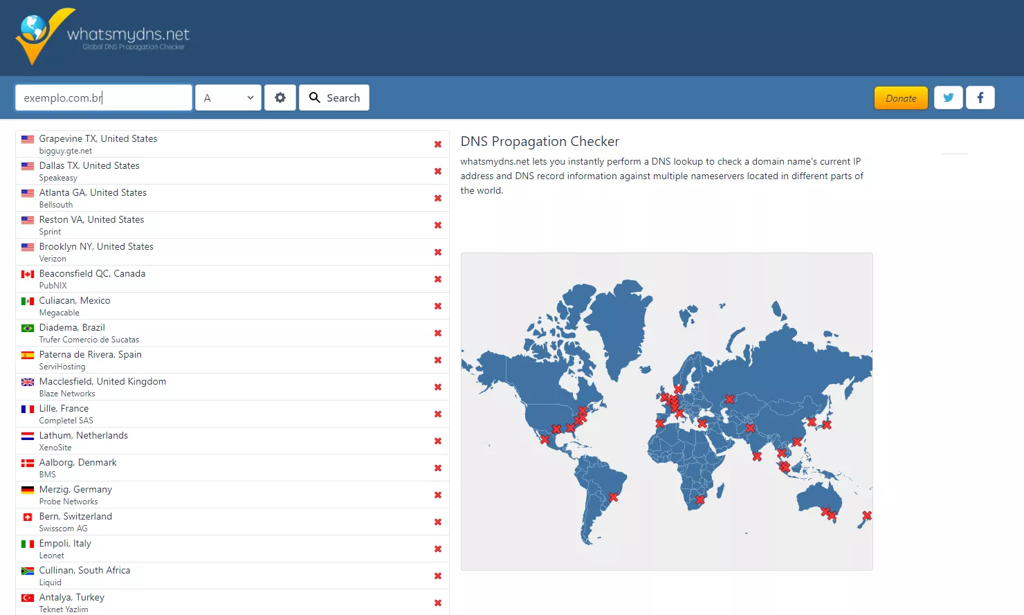Click the red X for Cullinan, South Africa
The height and width of the screenshot is (615, 1024).
(438, 576)
